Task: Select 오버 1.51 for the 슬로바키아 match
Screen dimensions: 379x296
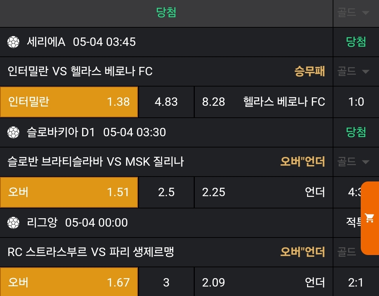Action: tap(69, 192)
